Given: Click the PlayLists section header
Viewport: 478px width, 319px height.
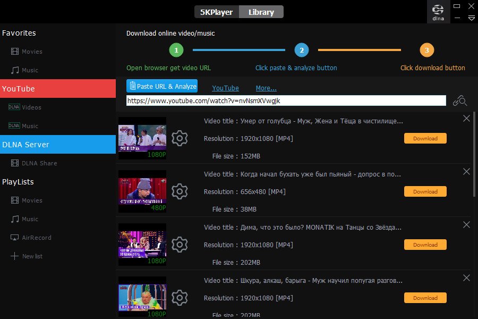Looking at the screenshot, I should (x=18, y=182).
